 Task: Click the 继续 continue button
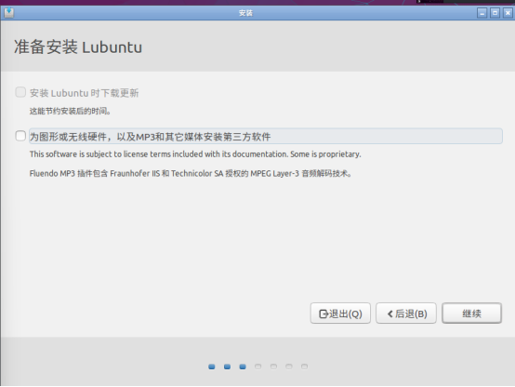click(x=471, y=314)
